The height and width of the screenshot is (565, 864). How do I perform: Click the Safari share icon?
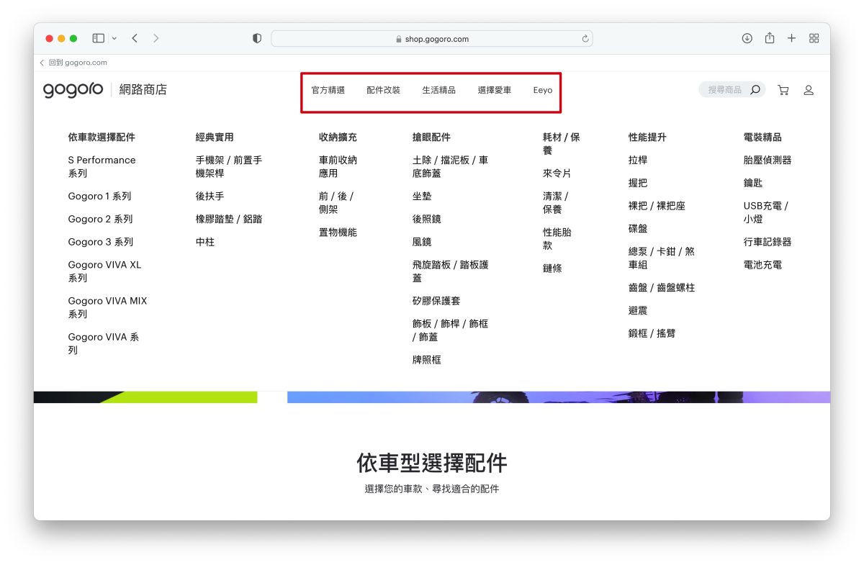(770, 38)
